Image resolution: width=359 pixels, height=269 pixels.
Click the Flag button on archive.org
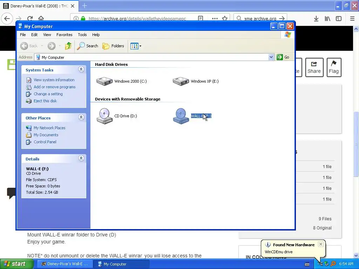tap(334, 68)
